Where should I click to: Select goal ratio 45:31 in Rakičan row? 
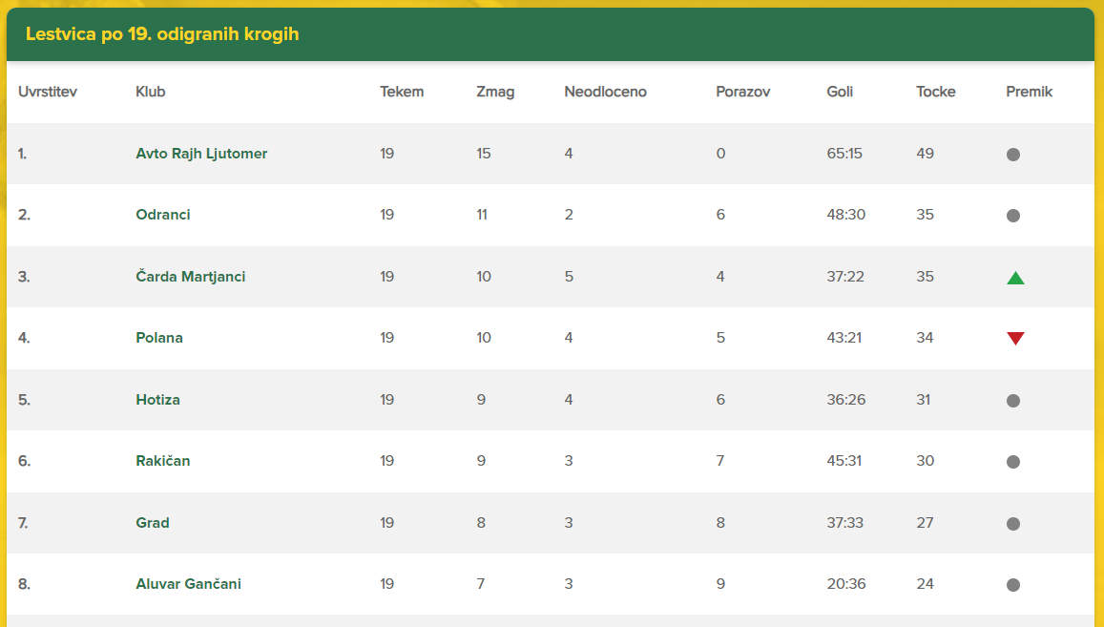(x=844, y=461)
